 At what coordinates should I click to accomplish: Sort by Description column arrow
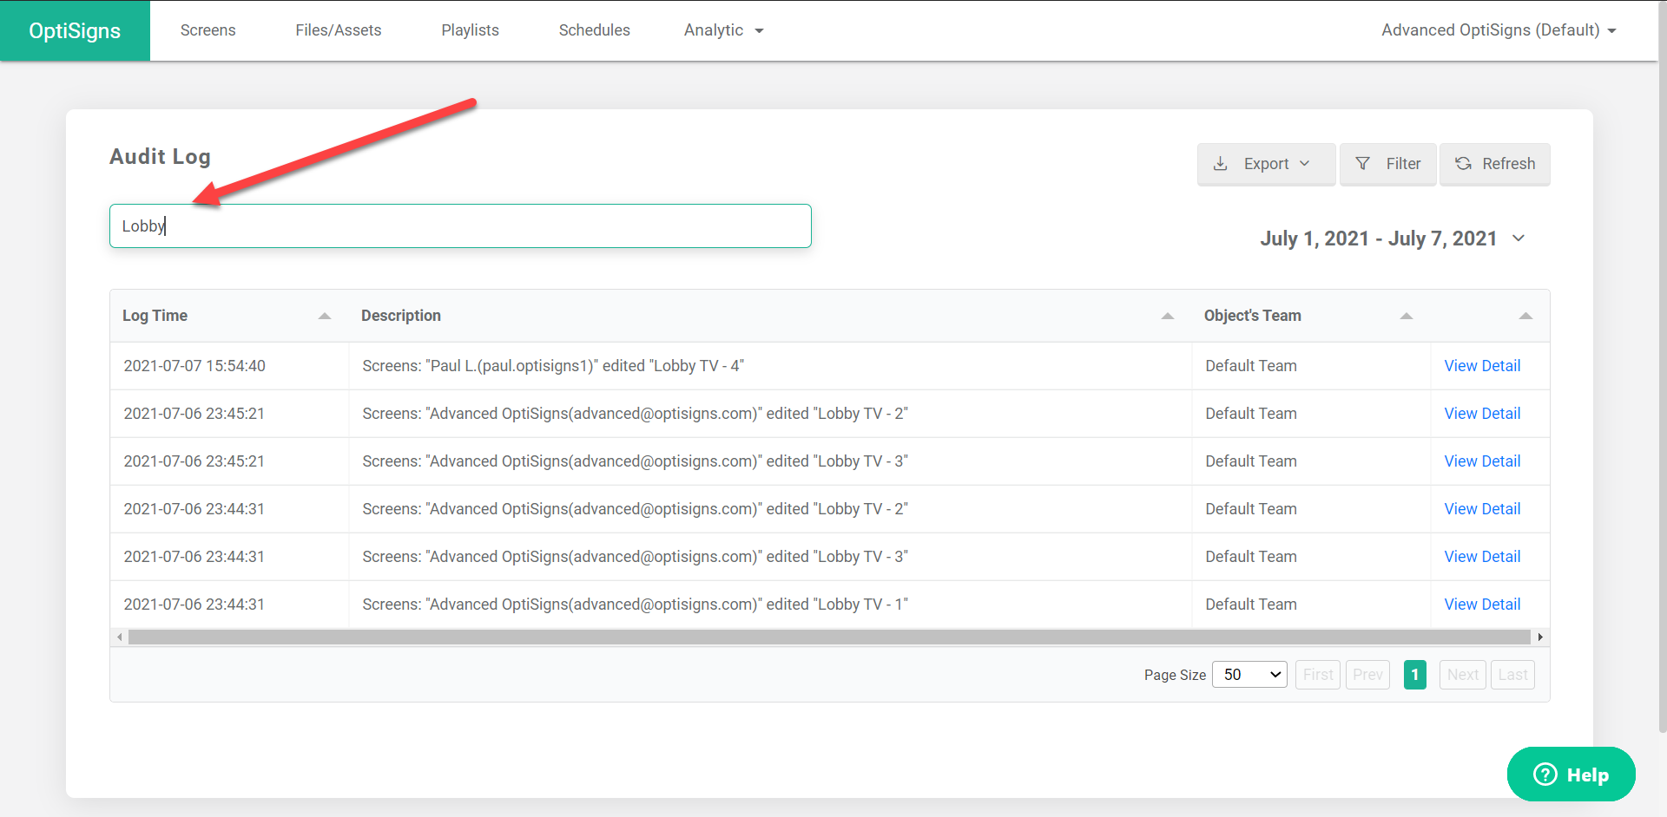[x=1168, y=317]
